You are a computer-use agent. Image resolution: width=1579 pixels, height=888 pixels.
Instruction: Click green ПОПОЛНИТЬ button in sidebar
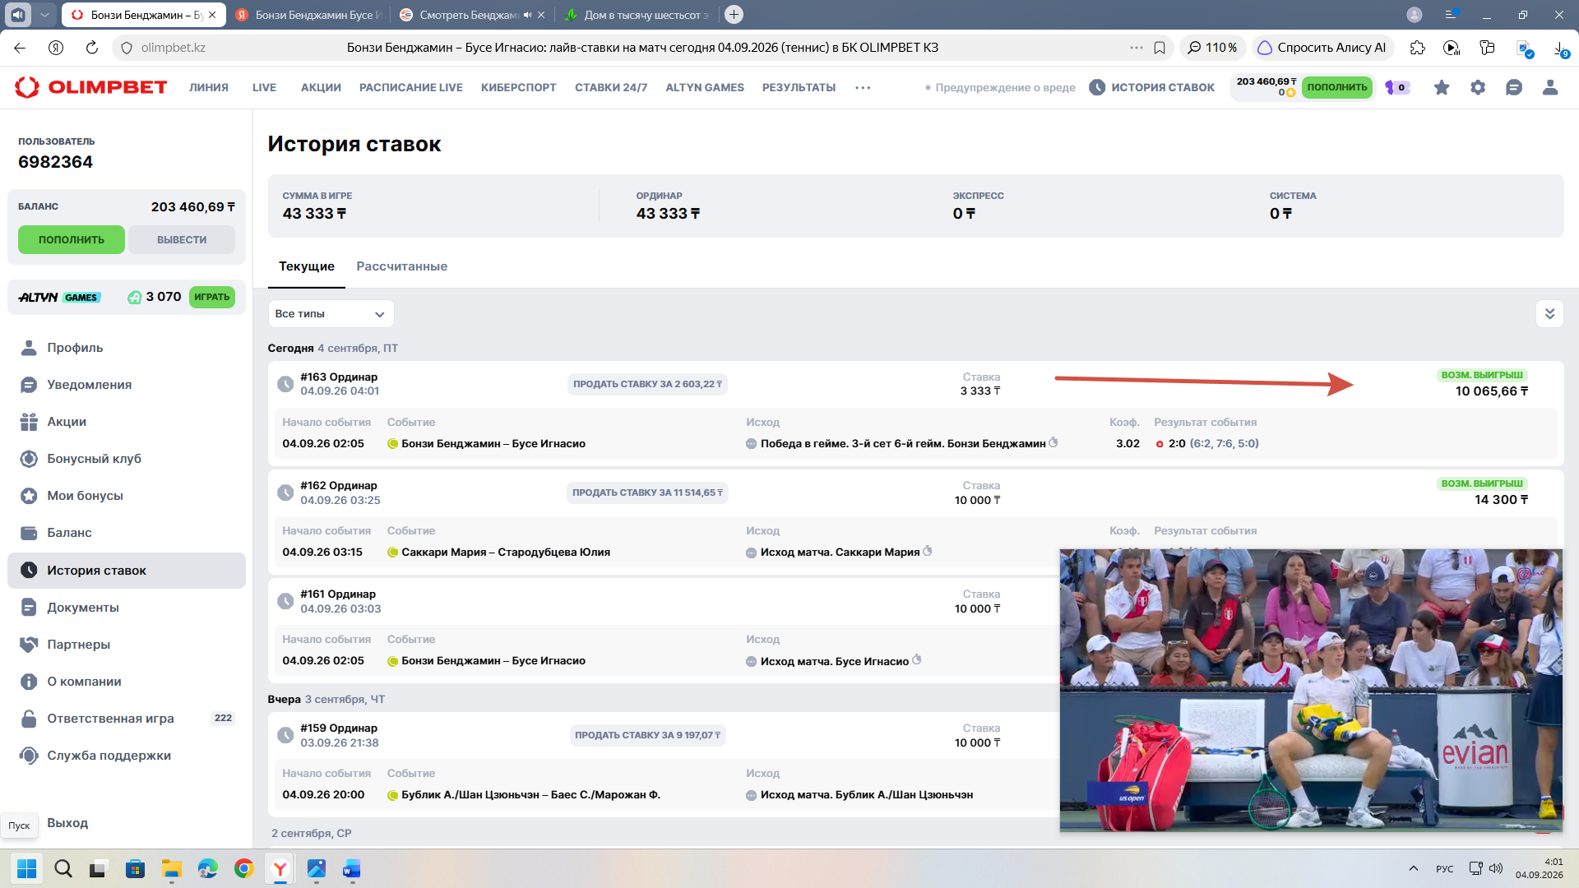coord(72,240)
